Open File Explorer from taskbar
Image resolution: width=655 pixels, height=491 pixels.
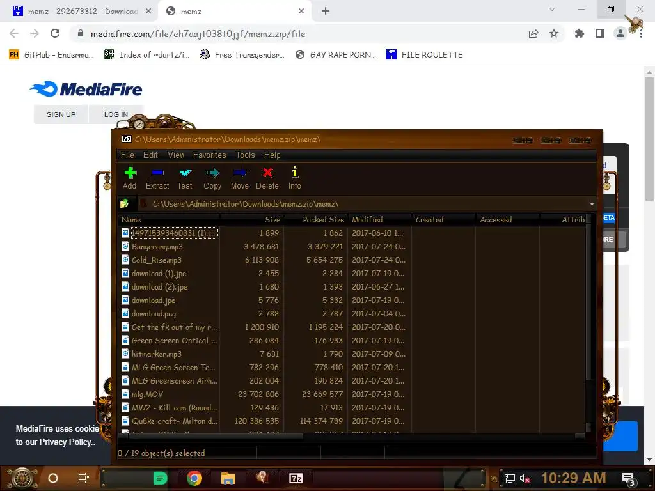coord(228,478)
